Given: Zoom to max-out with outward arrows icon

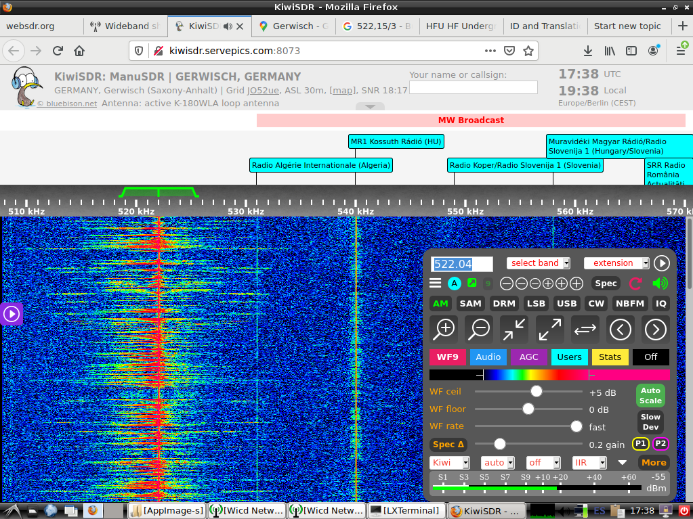Looking at the screenshot, I should coord(550,330).
